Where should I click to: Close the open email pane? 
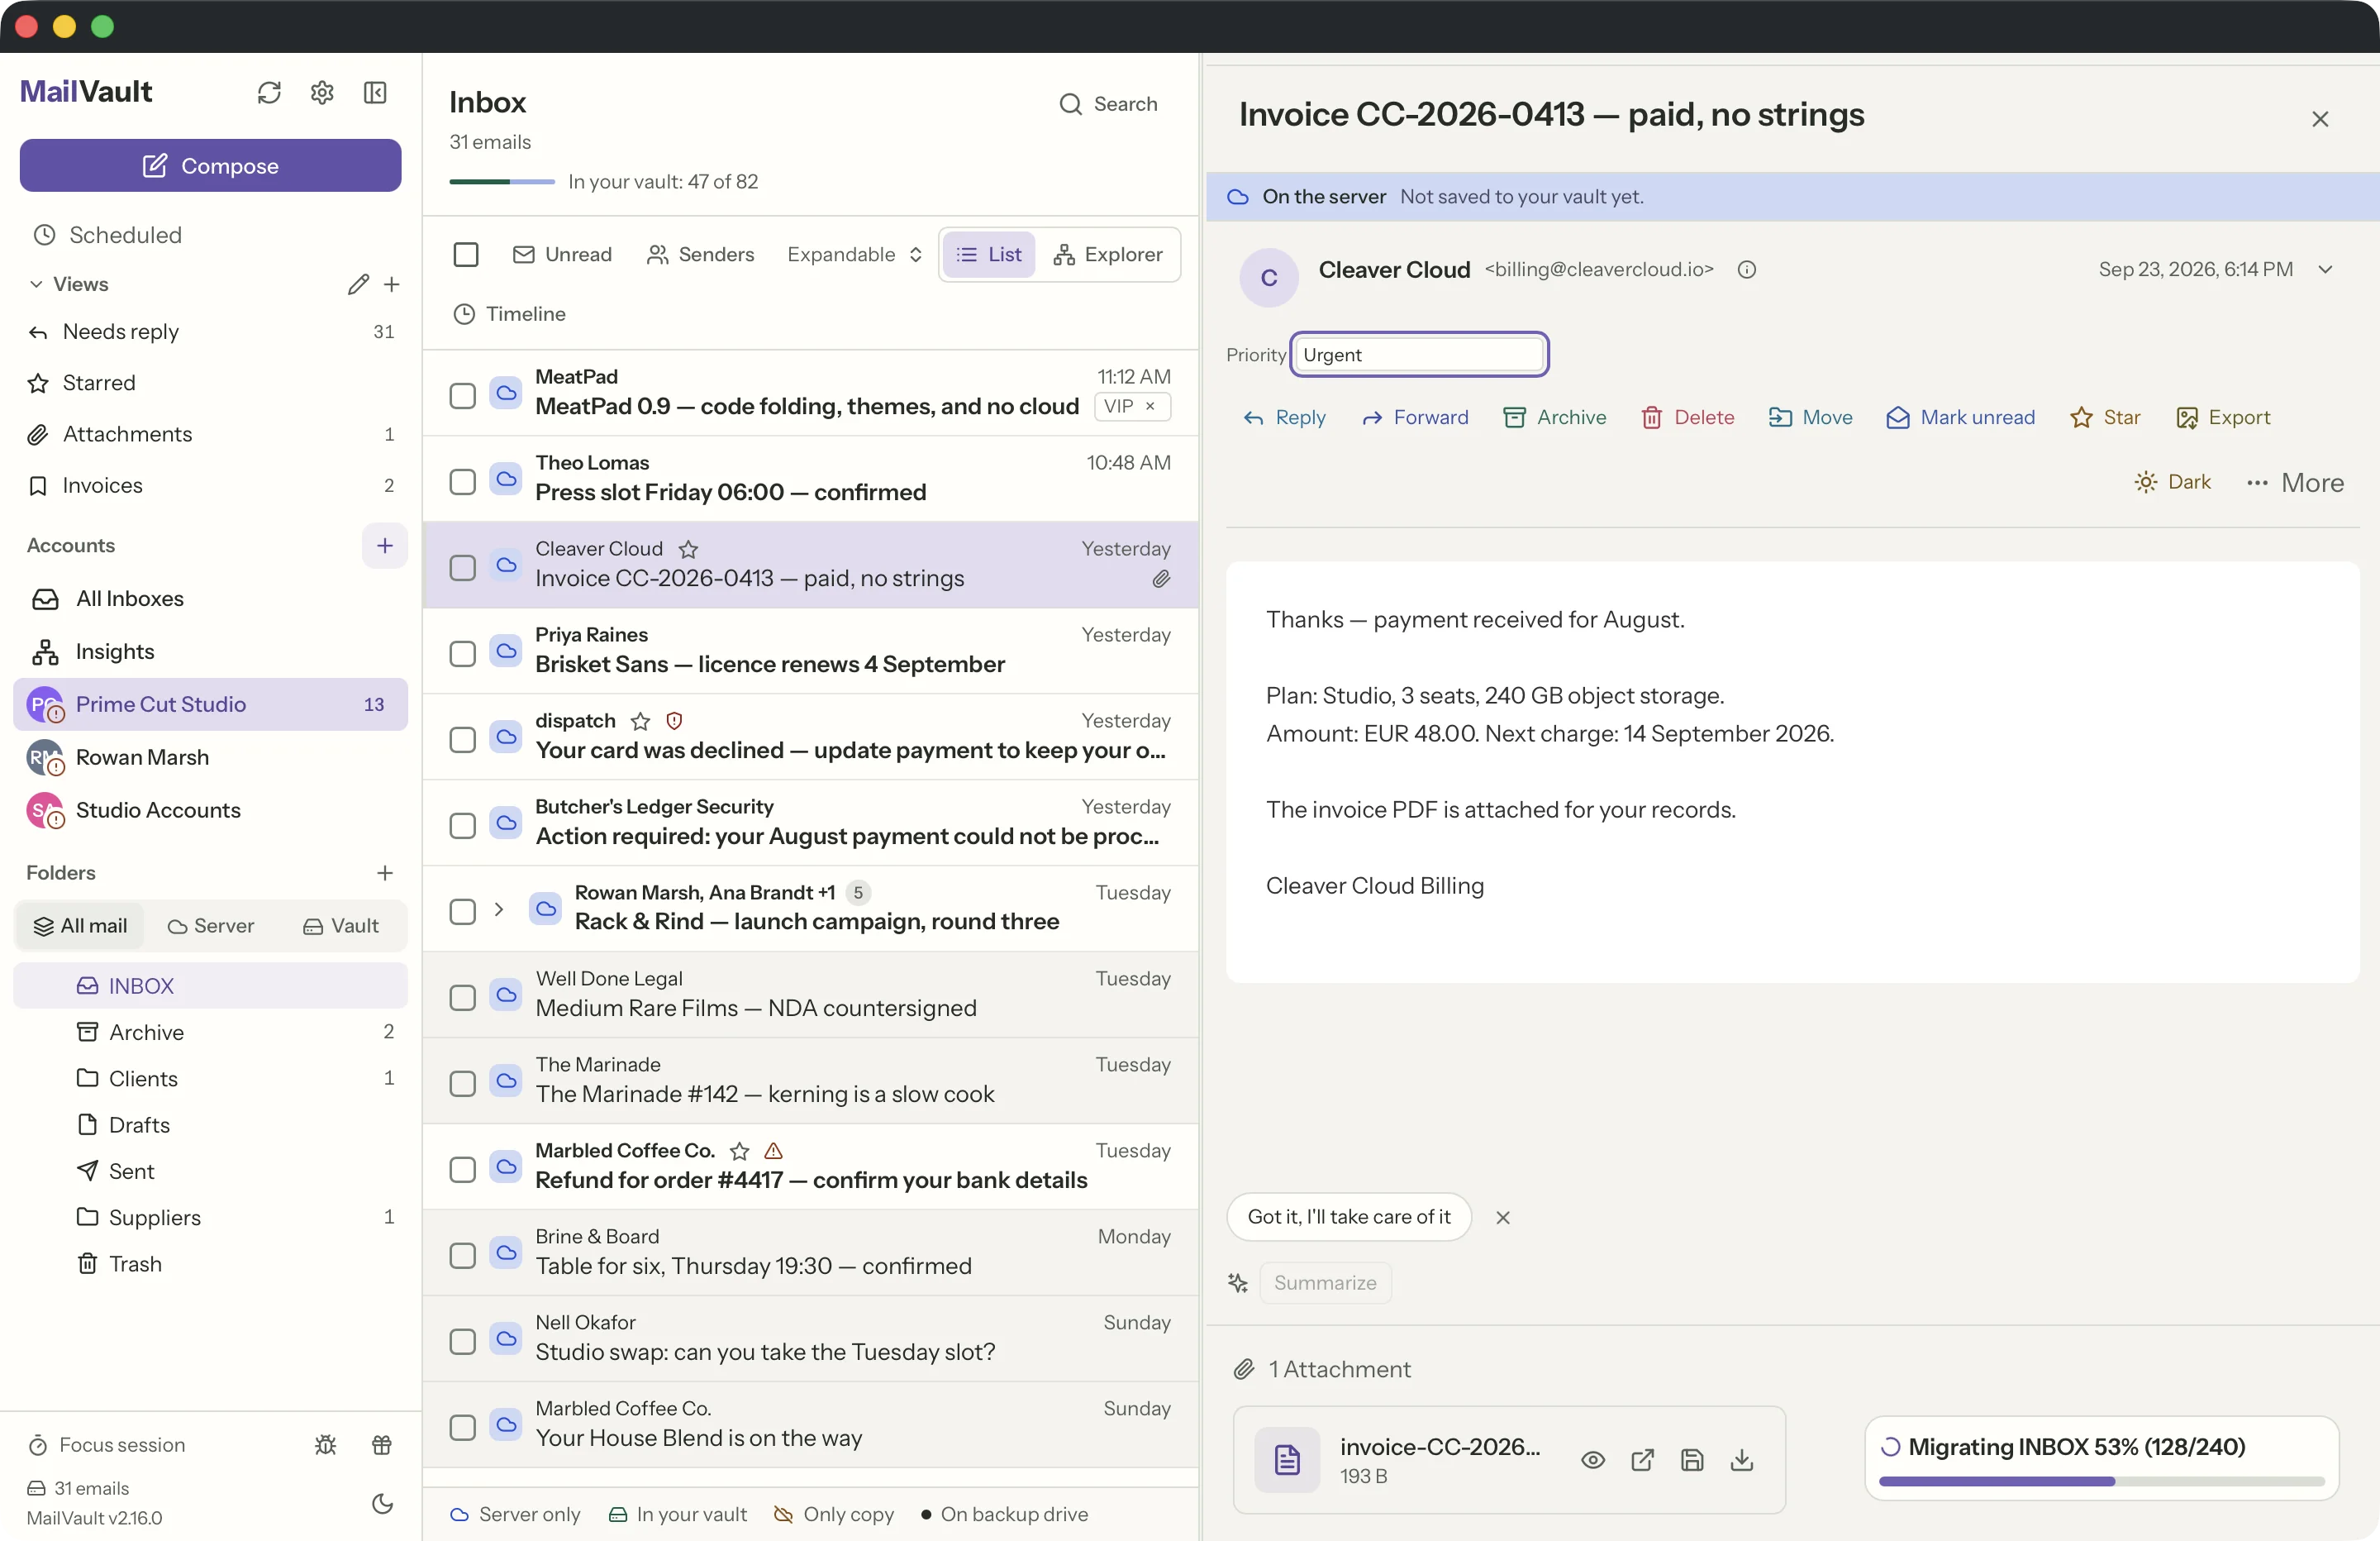tap(2320, 119)
